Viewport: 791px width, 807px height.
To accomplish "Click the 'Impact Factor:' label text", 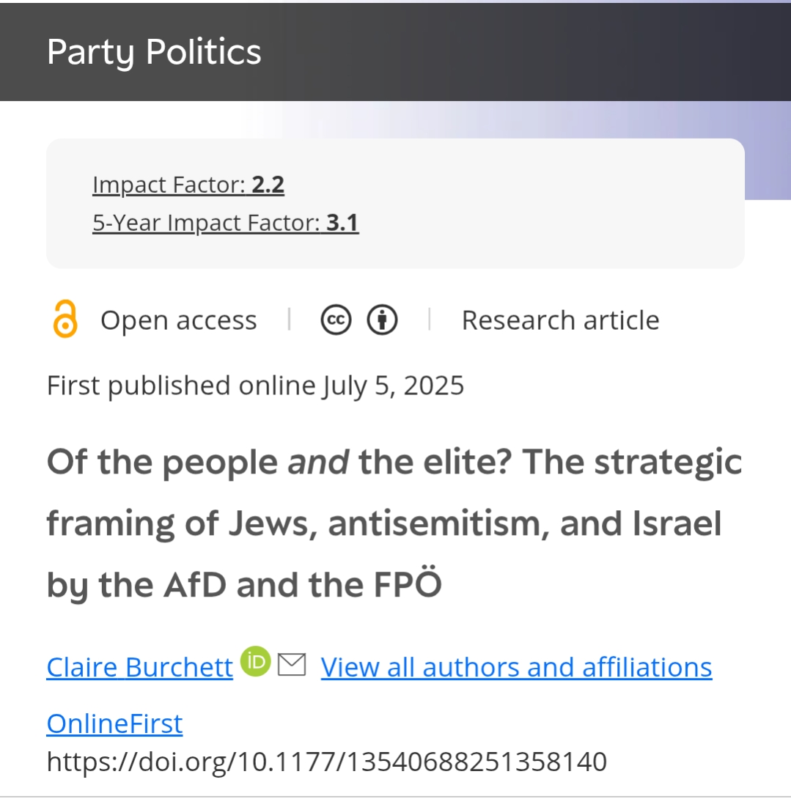I will click(169, 185).
